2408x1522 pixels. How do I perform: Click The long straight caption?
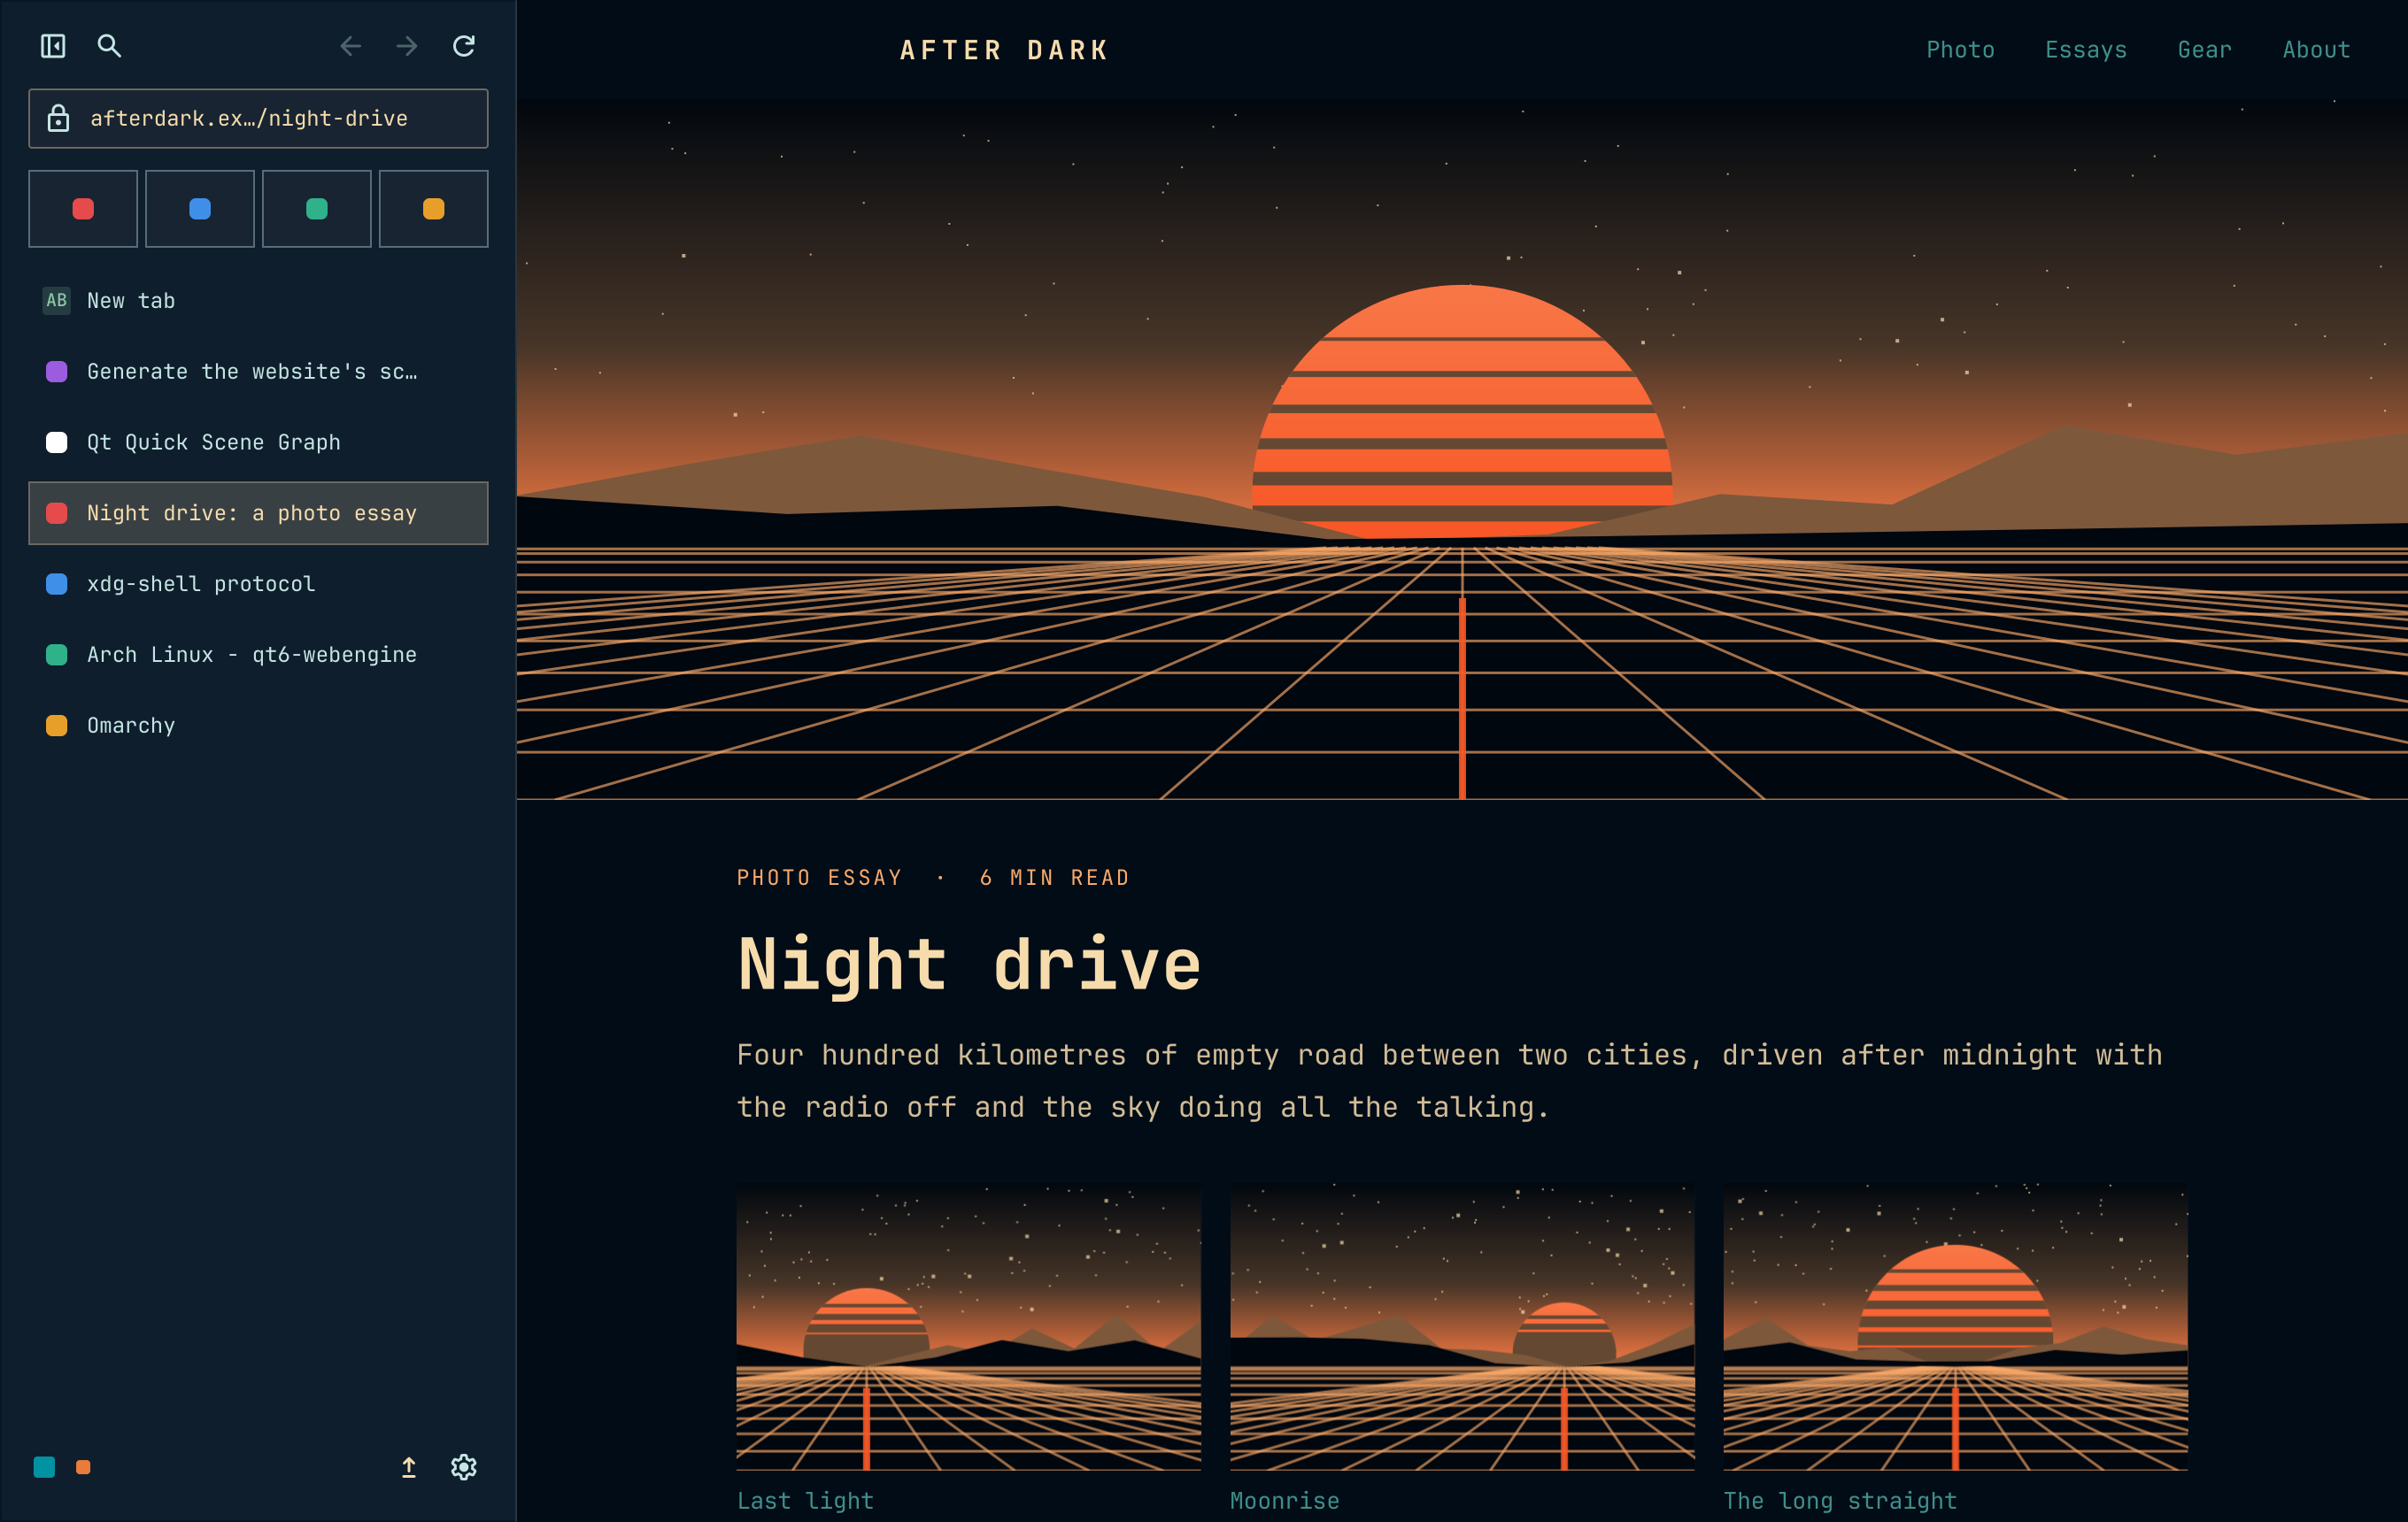click(x=1840, y=1501)
